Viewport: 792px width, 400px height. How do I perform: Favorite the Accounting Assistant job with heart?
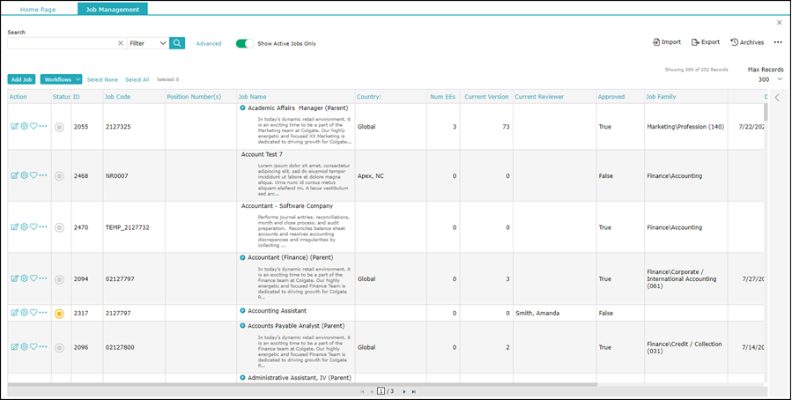coord(33,313)
